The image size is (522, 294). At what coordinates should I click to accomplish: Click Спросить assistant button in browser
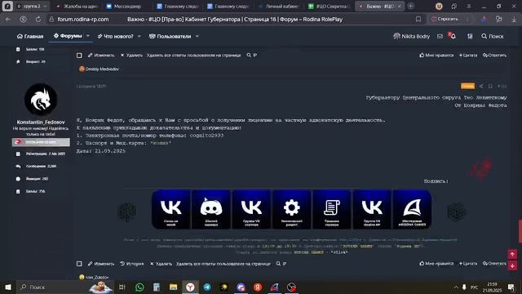[445, 19]
